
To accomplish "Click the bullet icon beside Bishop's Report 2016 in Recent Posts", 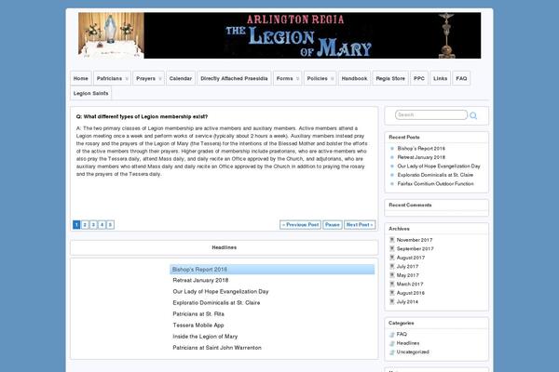I will coord(392,149).
